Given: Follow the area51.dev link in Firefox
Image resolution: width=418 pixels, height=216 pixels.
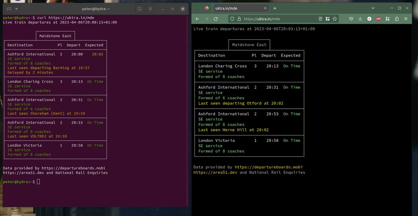Looking at the screenshot, I should coord(215,172).
